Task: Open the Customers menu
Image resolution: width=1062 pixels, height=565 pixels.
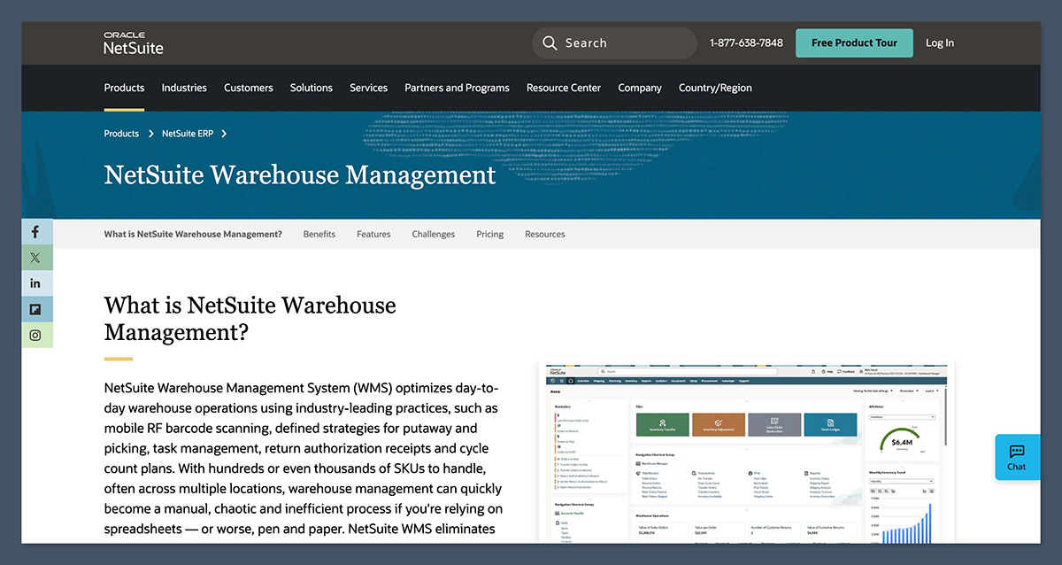Action: click(249, 88)
